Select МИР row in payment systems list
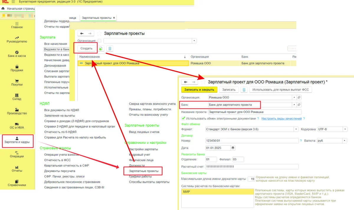Viewport: 354px width, 210px height. 217,192
